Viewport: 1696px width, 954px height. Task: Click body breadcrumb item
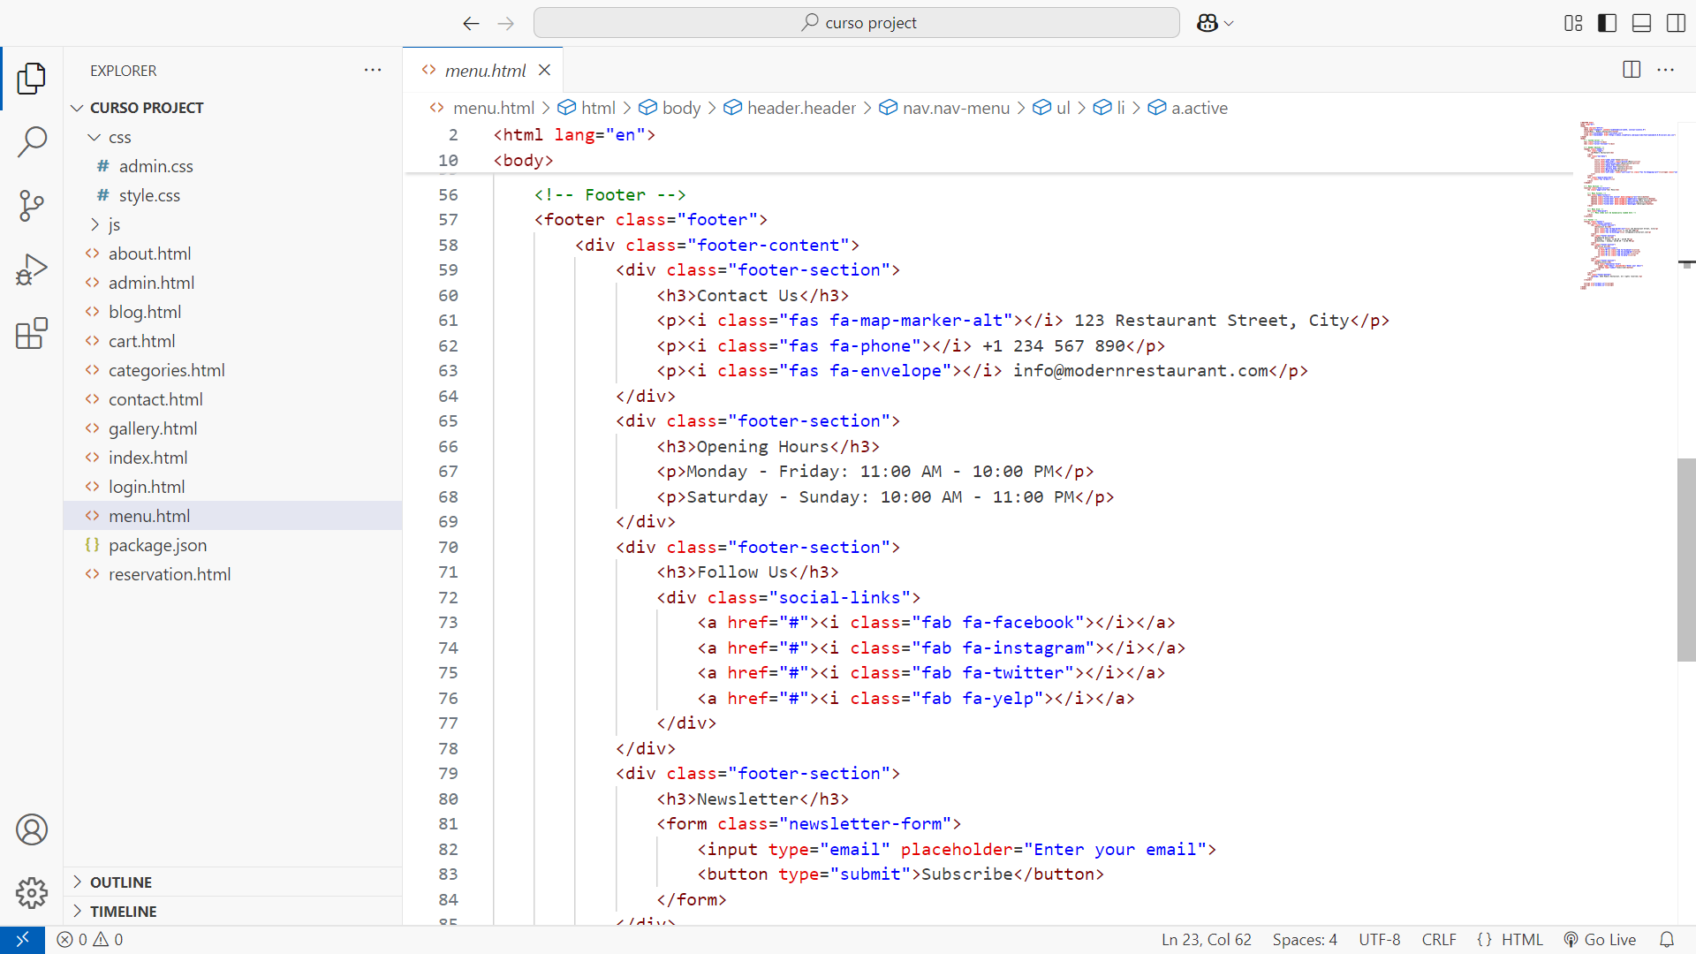[670, 108]
